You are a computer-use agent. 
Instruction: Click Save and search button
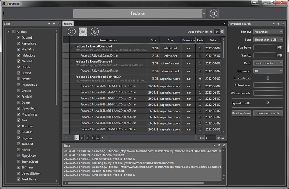tap(268, 113)
